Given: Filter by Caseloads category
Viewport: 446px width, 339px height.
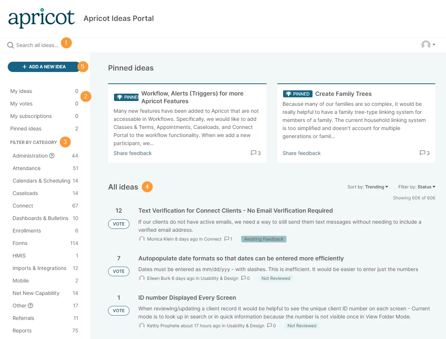Looking at the screenshot, I should point(45,193).
